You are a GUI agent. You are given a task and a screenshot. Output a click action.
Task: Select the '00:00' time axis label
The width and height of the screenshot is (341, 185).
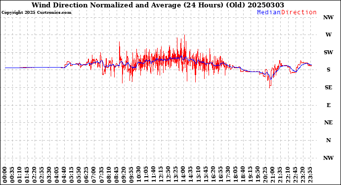[x=5, y=175]
